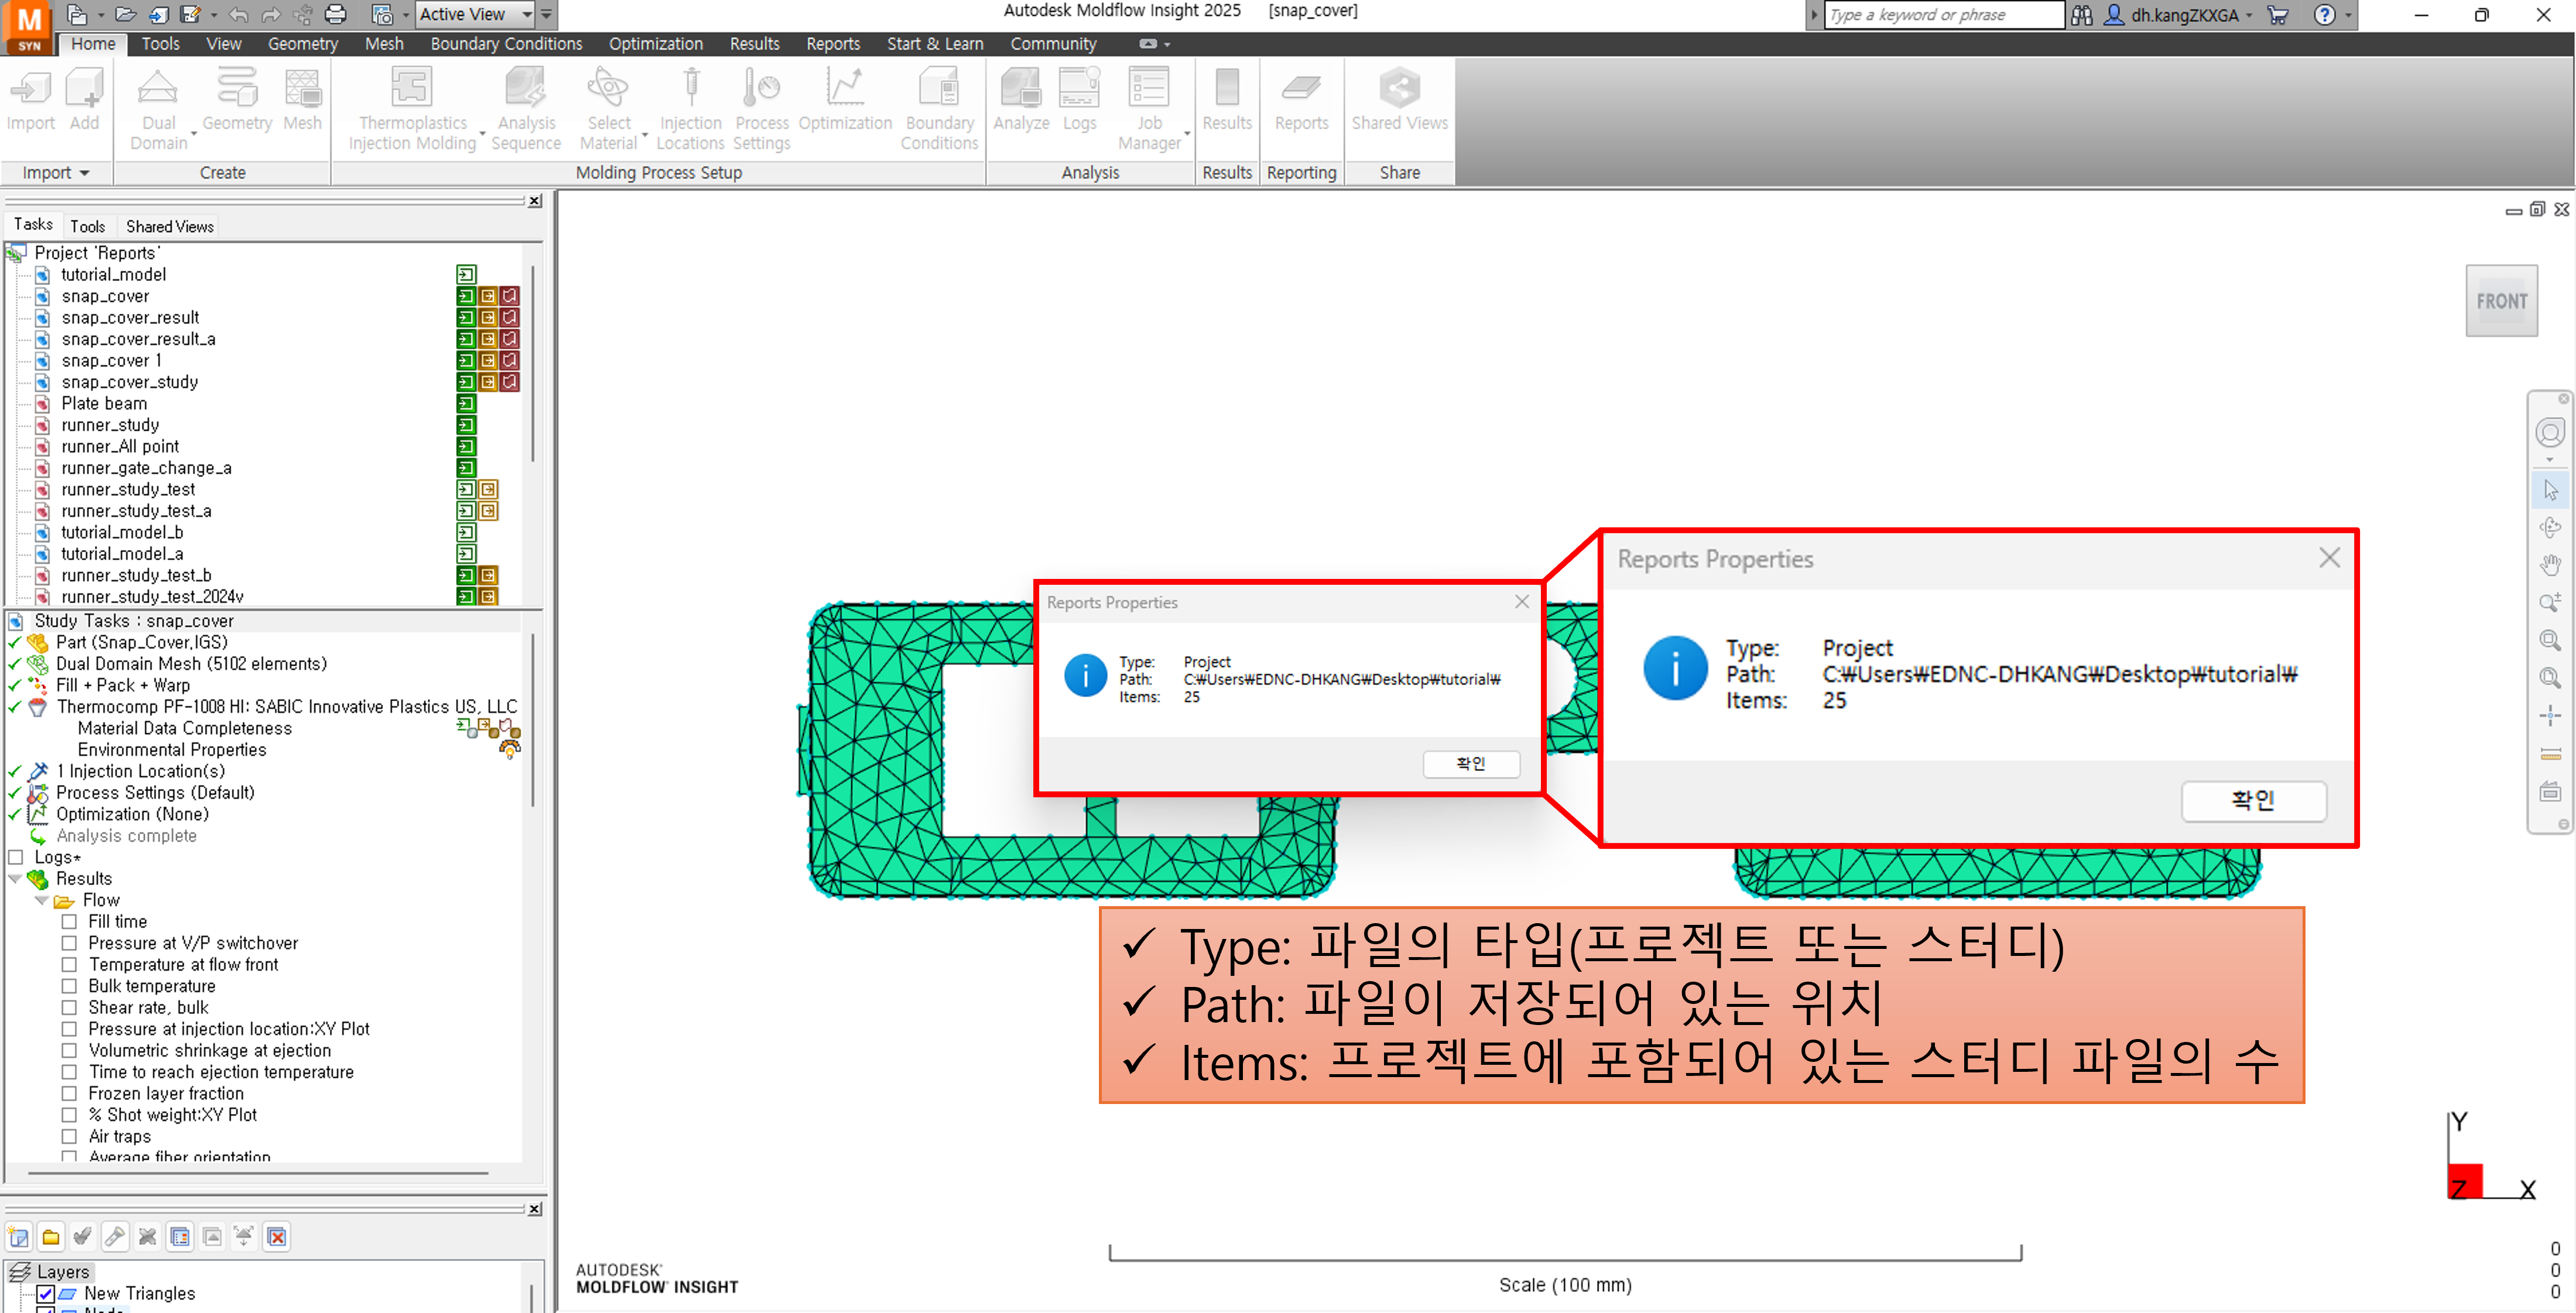This screenshot has width=2576, height=1313.
Task: Click the keyword search input field
Action: (1944, 15)
